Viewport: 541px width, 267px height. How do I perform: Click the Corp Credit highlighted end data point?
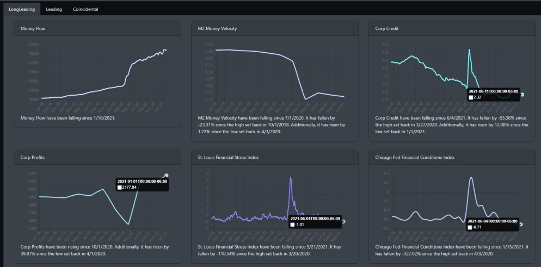522,95
